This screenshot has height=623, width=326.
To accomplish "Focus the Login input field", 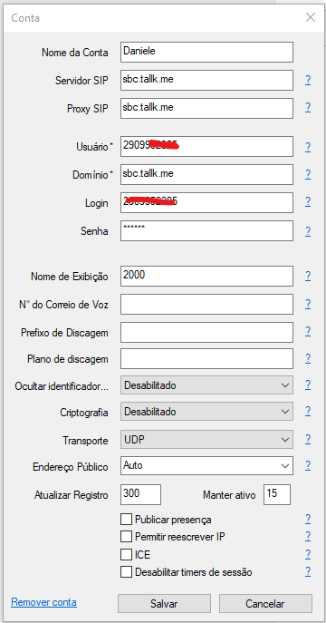I will point(206,202).
